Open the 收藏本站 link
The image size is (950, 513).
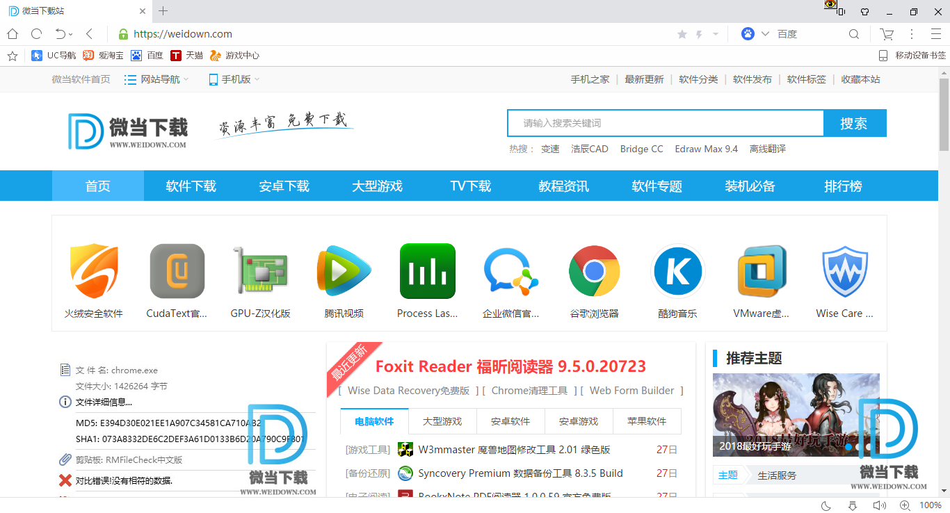(x=861, y=79)
